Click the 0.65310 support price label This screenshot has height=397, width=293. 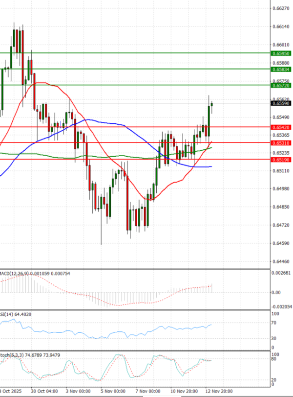pyautogui.click(x=280, y=143)
